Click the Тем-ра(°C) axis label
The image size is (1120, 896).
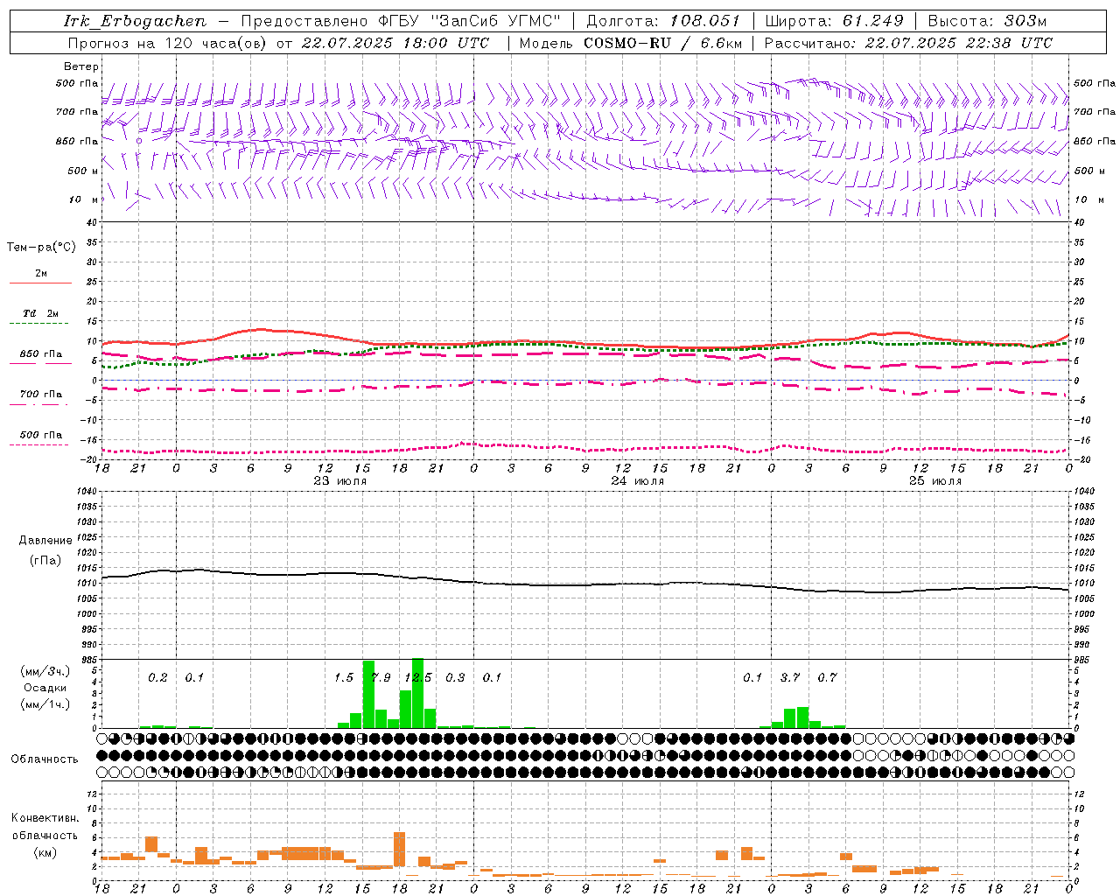(41, 248)
